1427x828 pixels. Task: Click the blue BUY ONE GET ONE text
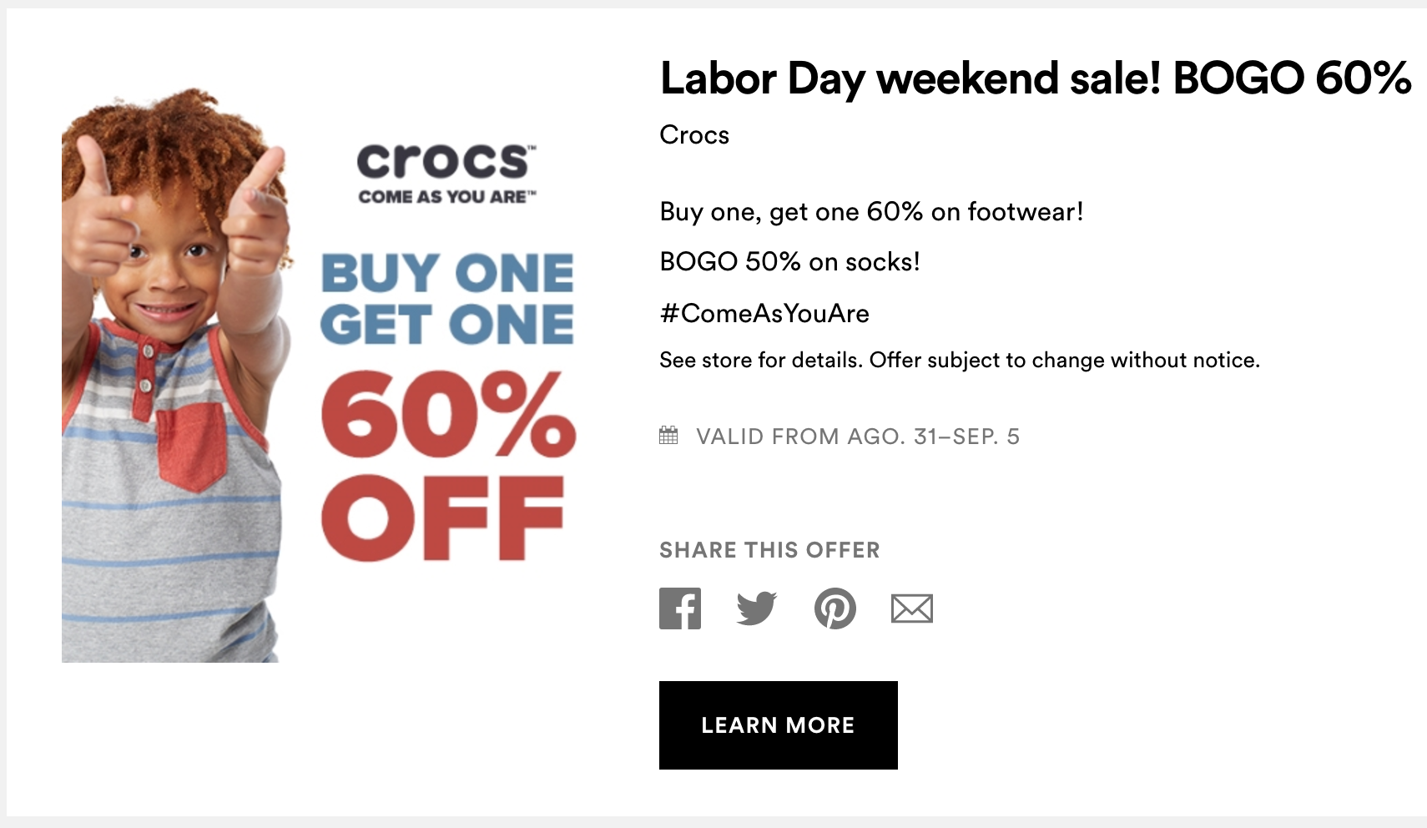click(447, 299)
